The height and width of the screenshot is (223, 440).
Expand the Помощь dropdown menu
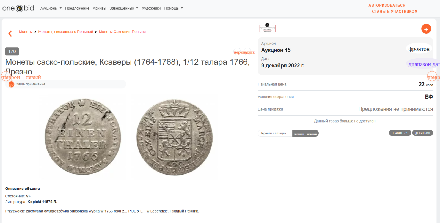tap(174, 8)
